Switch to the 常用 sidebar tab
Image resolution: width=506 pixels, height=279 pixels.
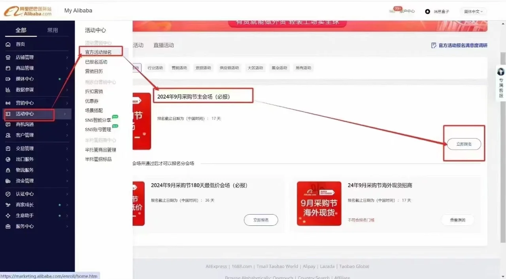tap(52, 30)
